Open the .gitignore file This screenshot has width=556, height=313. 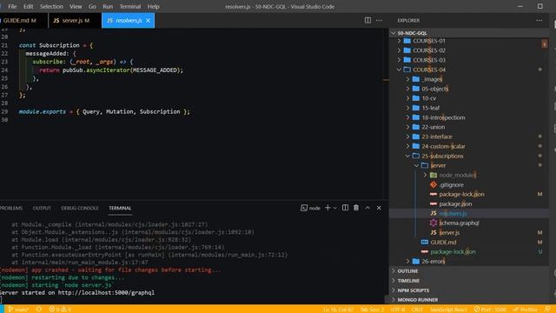point(451,185)
